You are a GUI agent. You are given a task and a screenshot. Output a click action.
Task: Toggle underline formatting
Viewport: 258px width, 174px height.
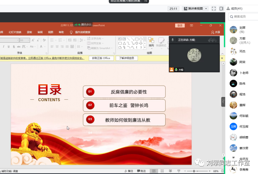(x=9, y=46)
